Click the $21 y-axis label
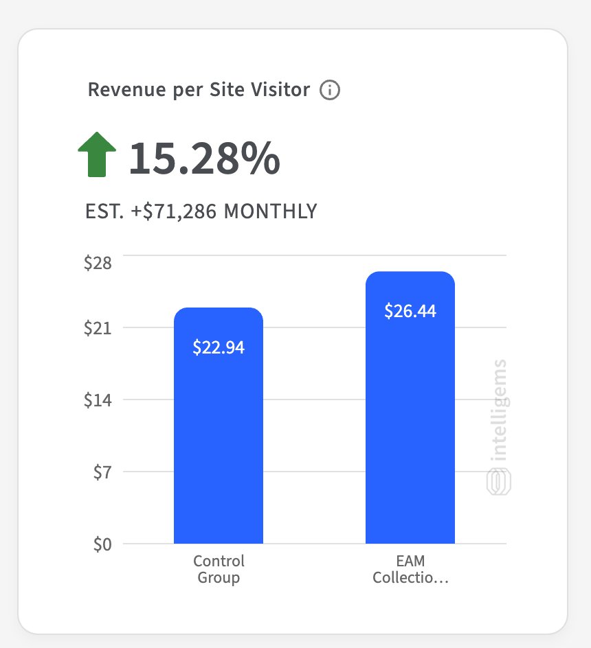The width and height of the screenshot is (591, 648). pos(98,328)
